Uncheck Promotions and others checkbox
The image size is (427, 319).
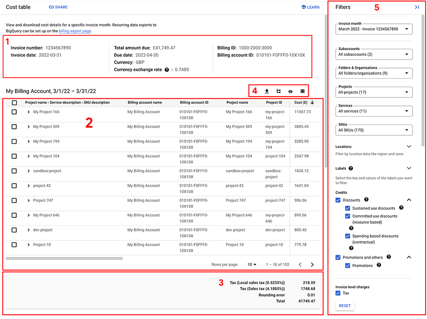coord(338,257)
